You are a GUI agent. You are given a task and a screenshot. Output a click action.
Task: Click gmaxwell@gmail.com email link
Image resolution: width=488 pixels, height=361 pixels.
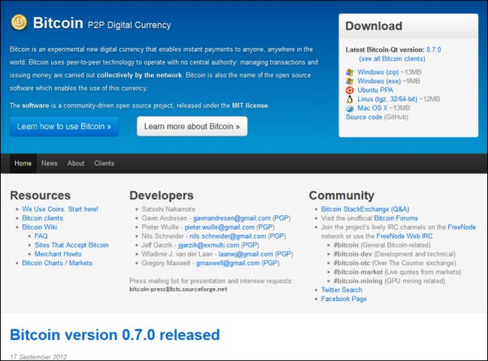pos(228,263)
